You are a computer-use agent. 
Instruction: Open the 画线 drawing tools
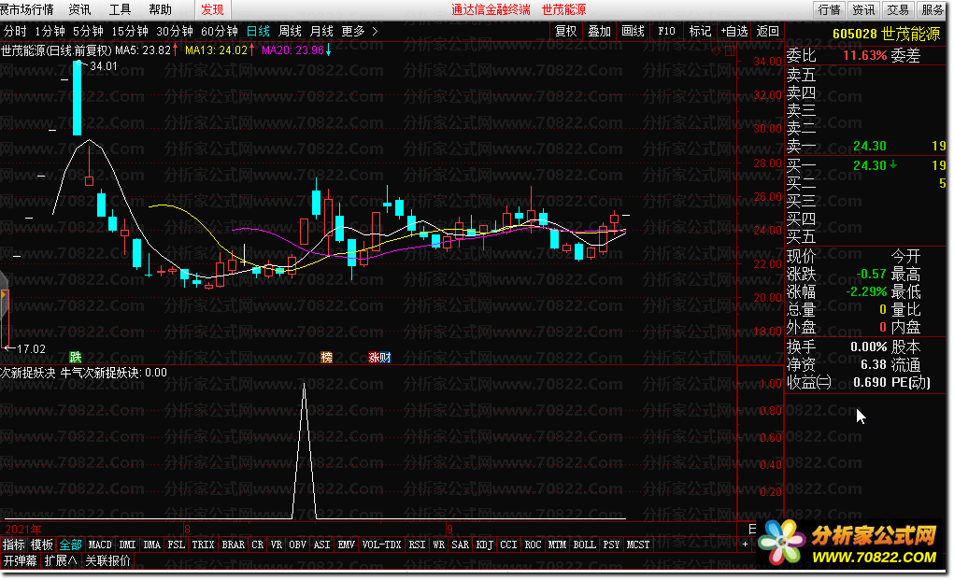(633, 31)
